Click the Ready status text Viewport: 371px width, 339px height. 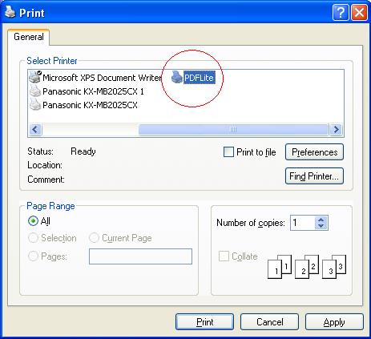pyautogui.click(x=83, y=151)
